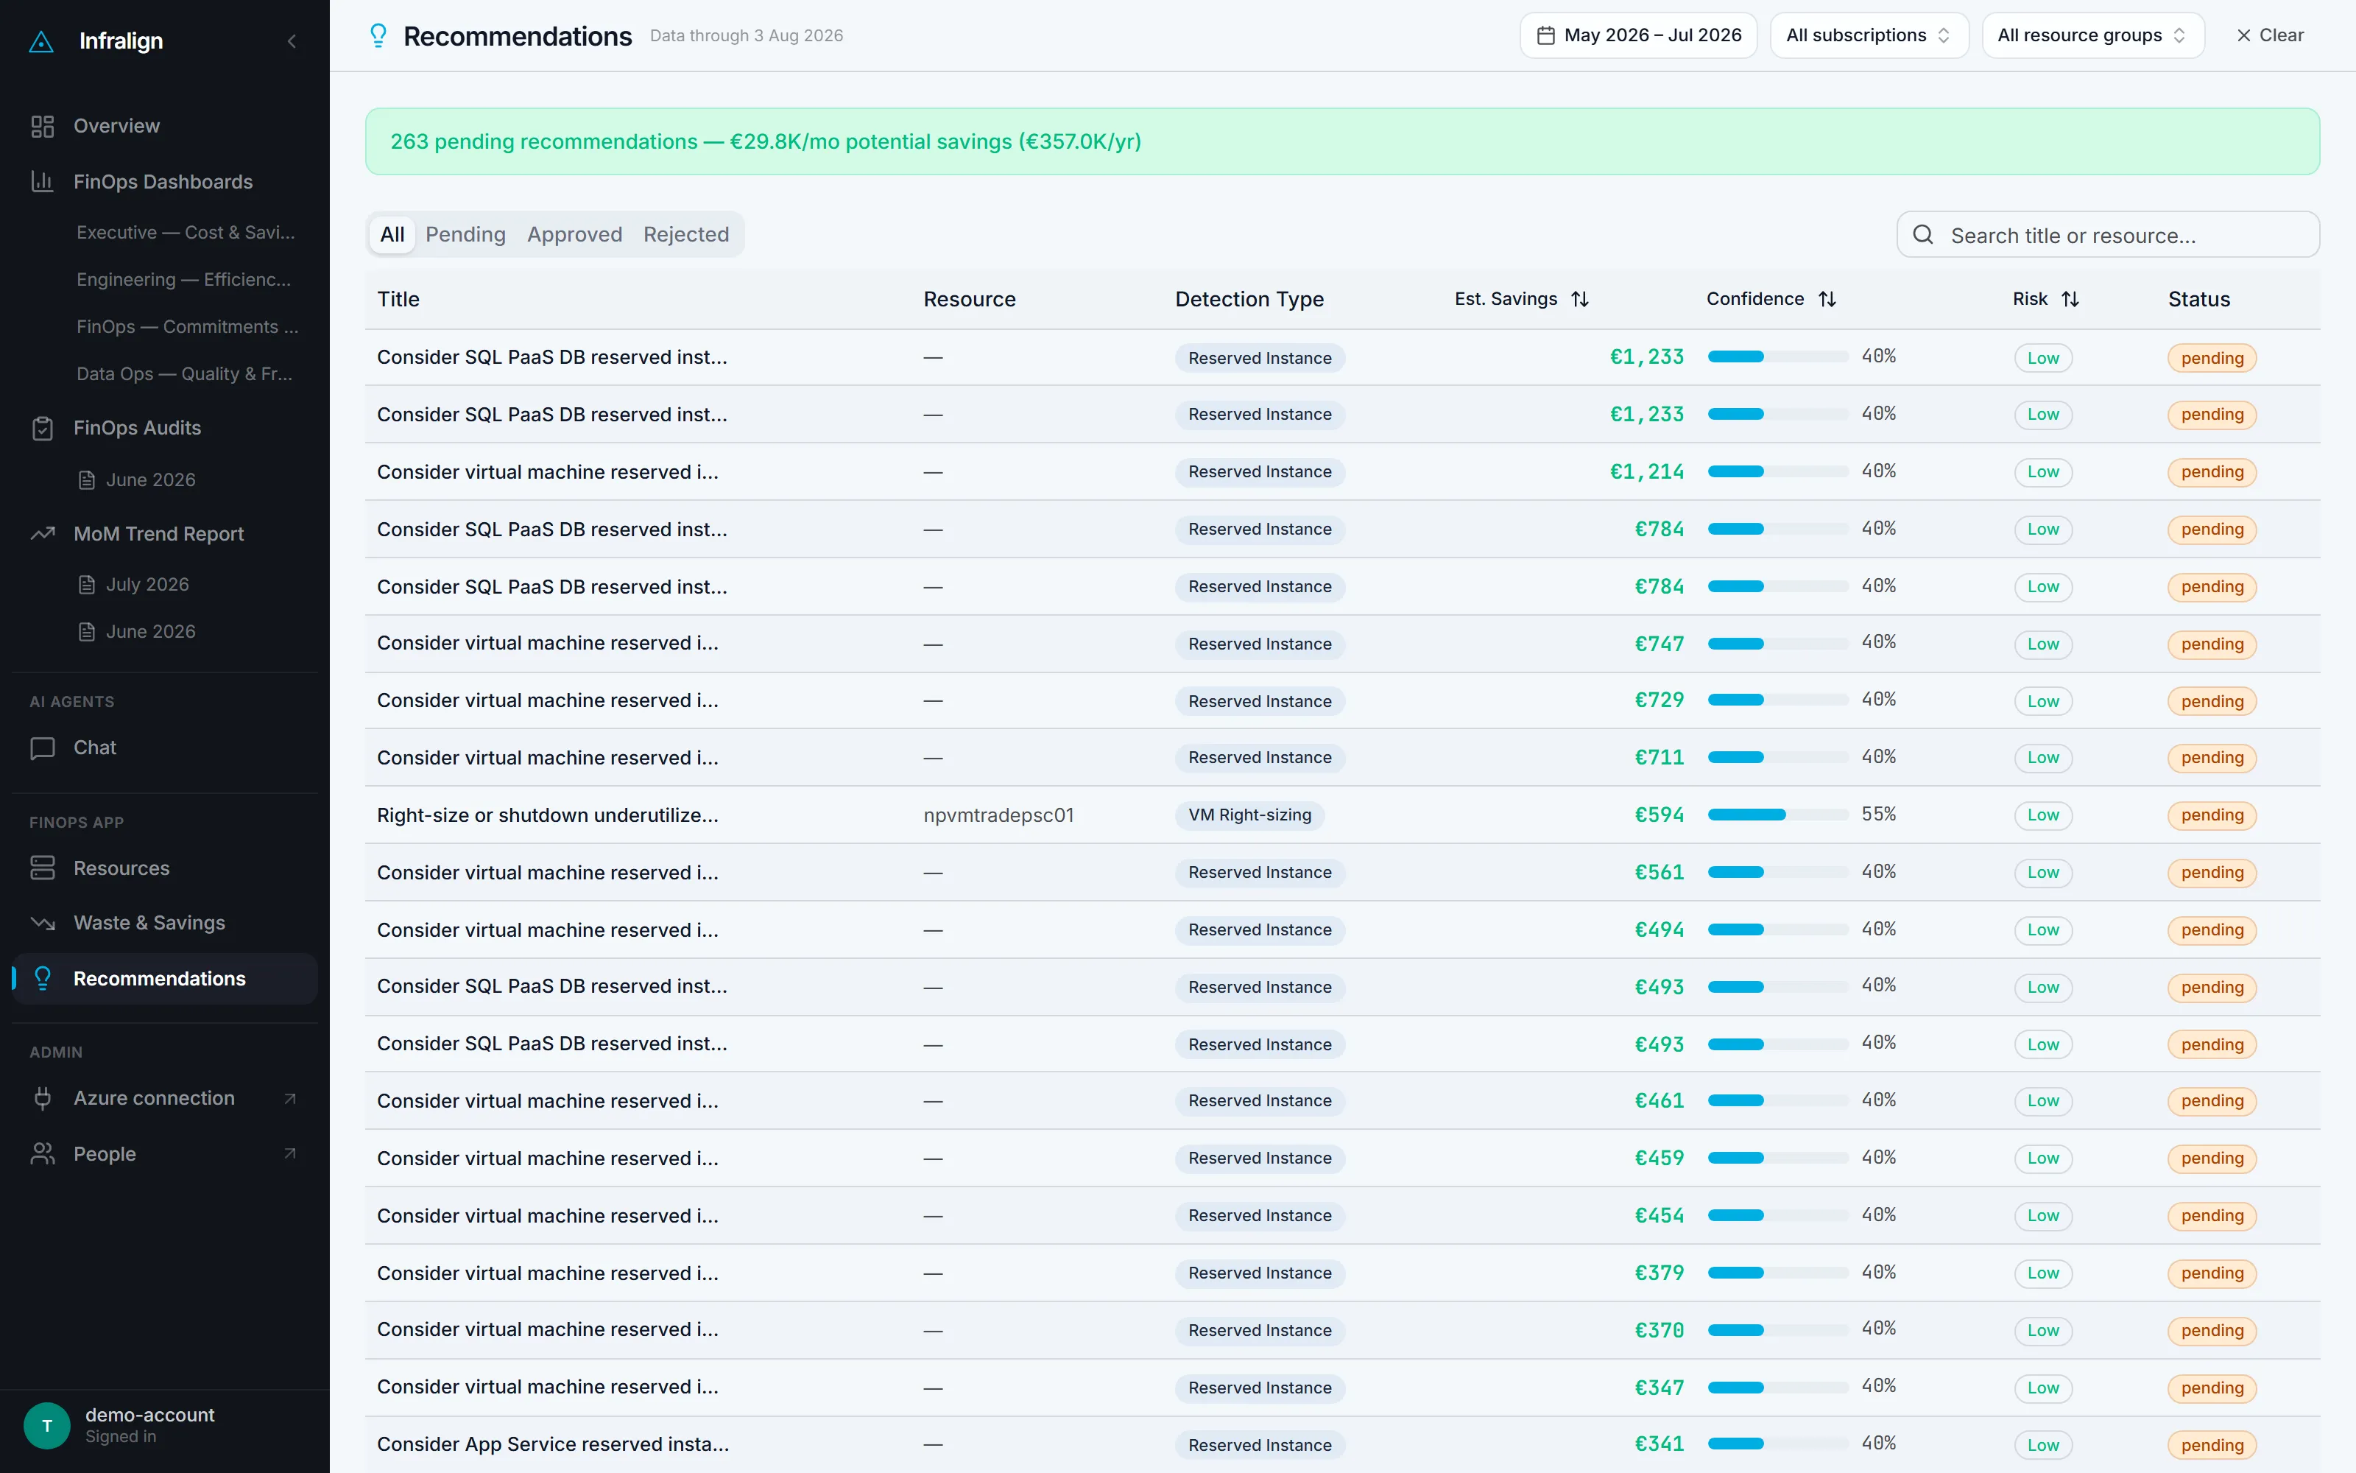The height and width of the screenshot is (1473, 2356).
Task: Click the demo-account avatar
Action: coord(46,1425)
